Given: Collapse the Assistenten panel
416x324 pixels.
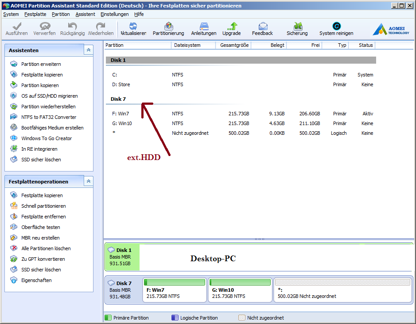Looking at the screenshot, I should [89, 50].
